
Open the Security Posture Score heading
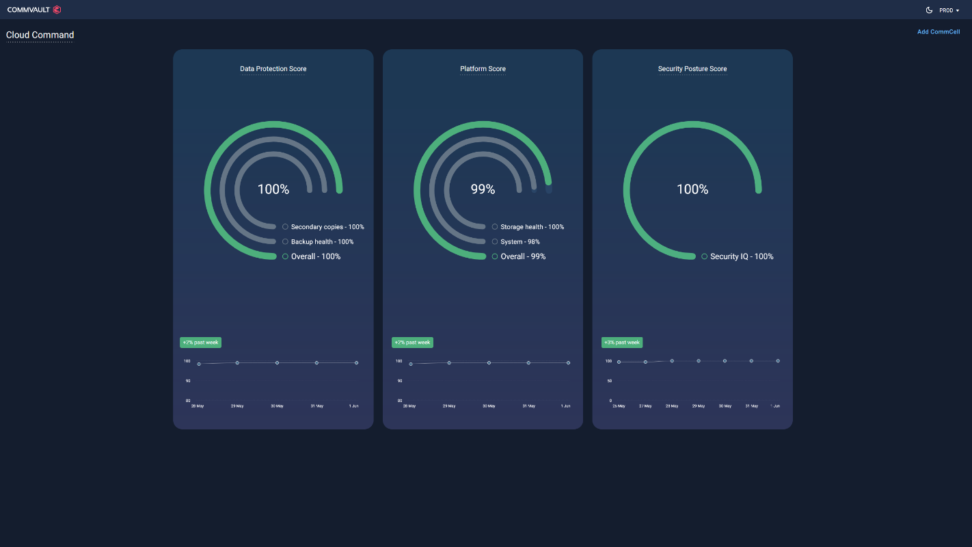pos(692,69)
